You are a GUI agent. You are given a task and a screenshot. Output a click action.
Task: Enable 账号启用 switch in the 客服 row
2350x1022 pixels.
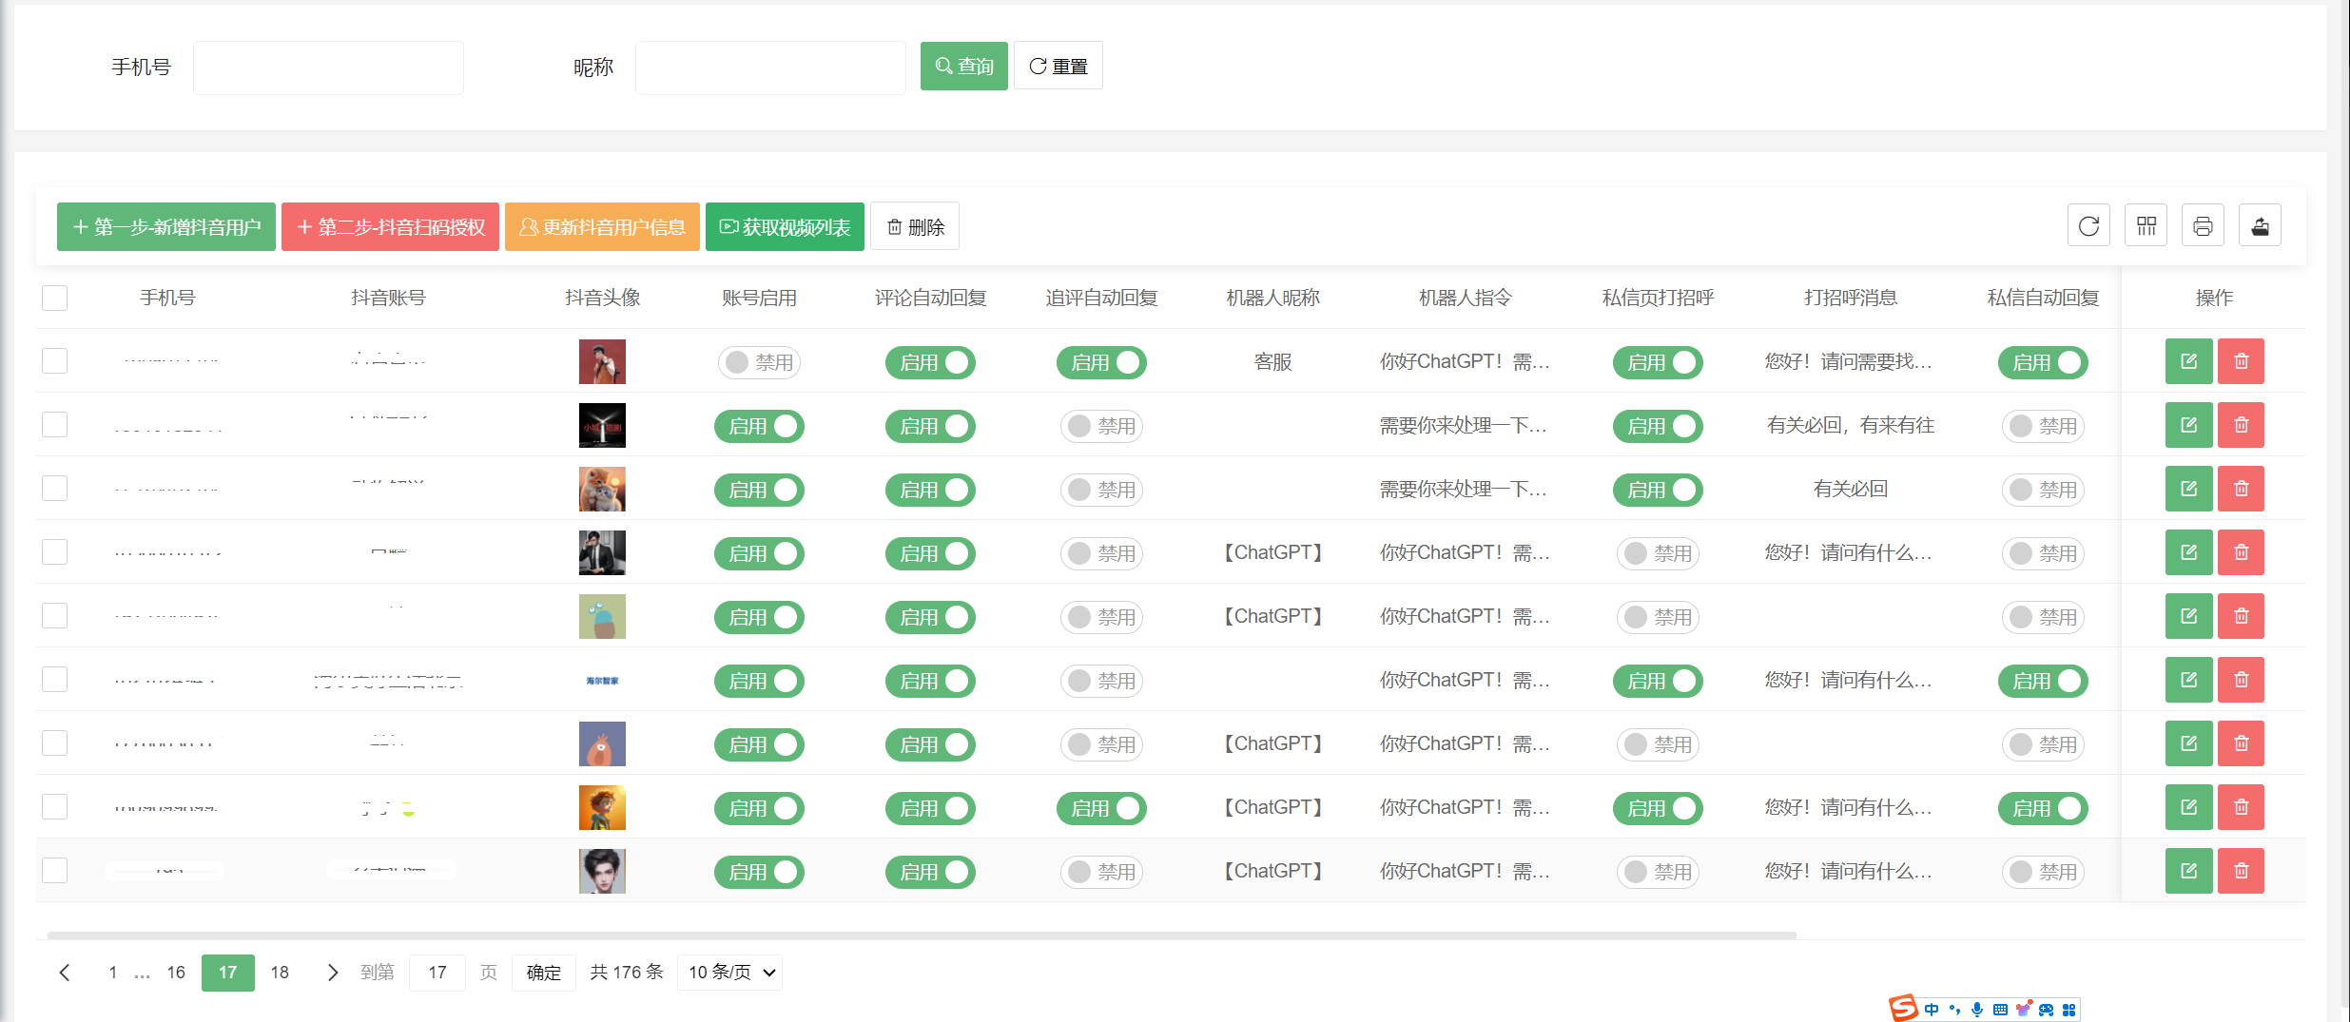759,362
